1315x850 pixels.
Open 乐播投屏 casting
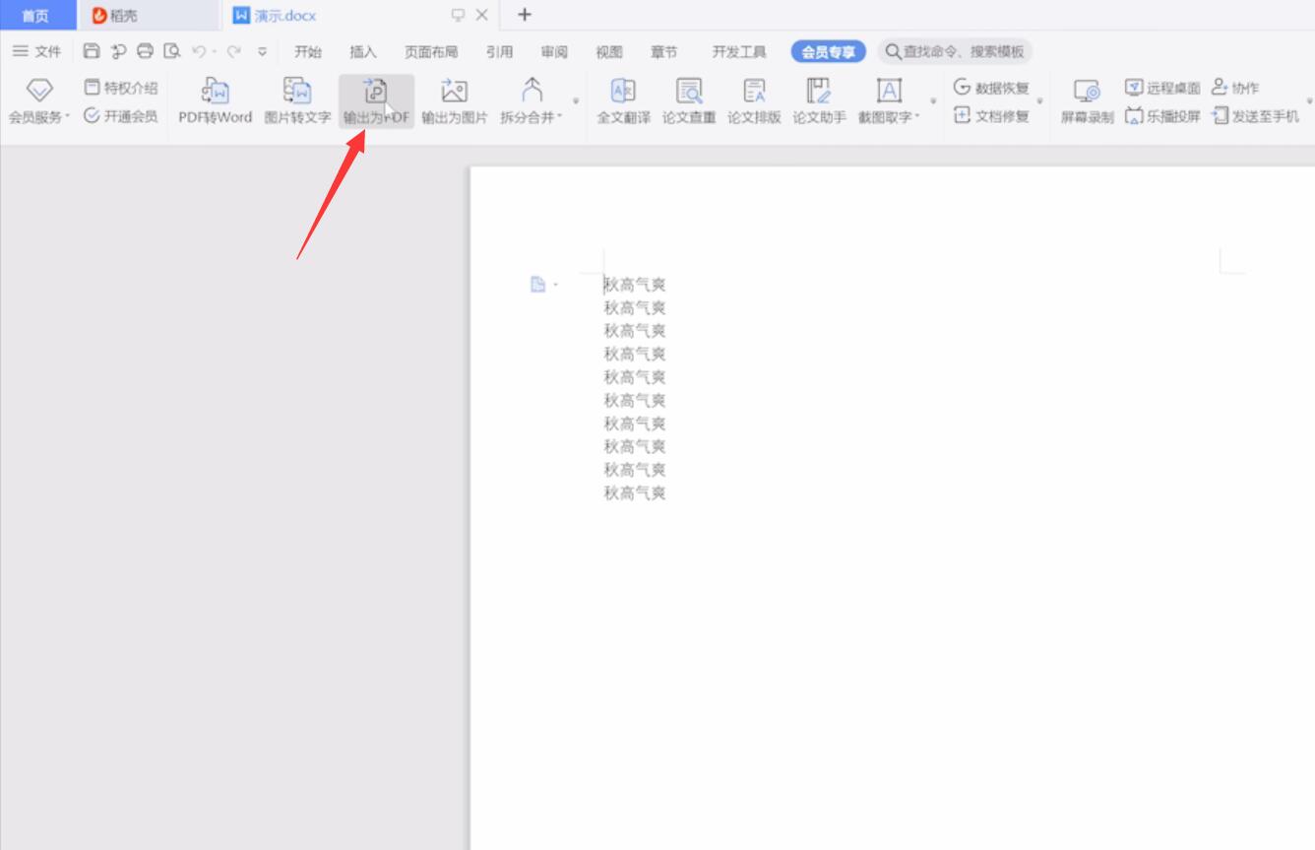coord(1162,116)
